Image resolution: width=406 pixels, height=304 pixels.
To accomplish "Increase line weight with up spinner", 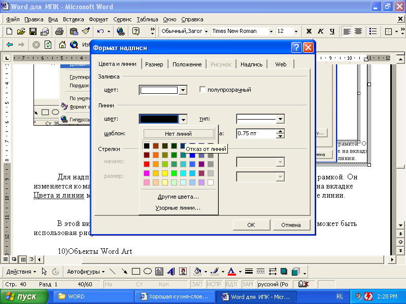I will 281,131.
